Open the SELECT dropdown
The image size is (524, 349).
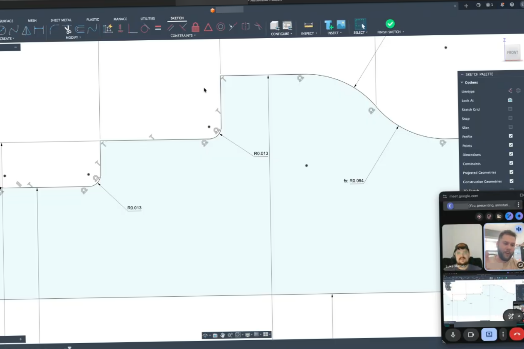pyautogui.click(x=360, y=32)
